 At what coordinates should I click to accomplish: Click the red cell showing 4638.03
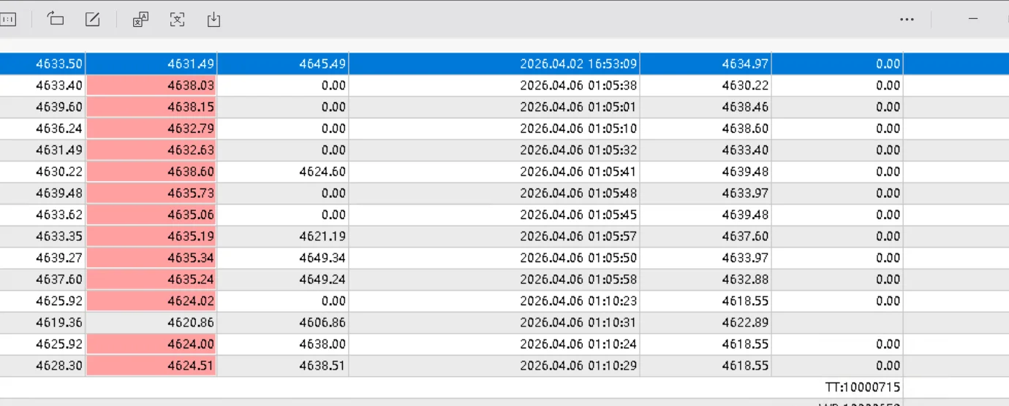pos(151,85)
